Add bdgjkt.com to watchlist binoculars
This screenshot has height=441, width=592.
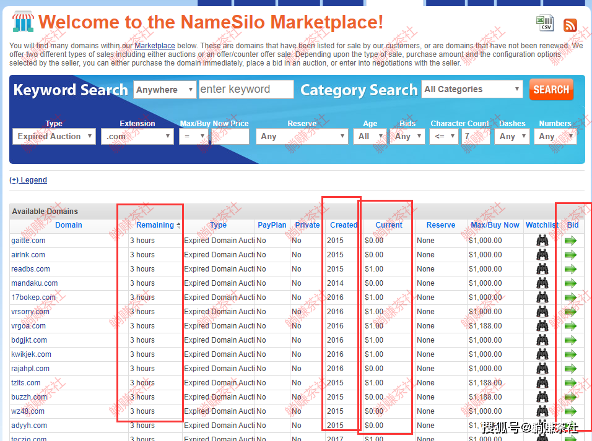542,340
